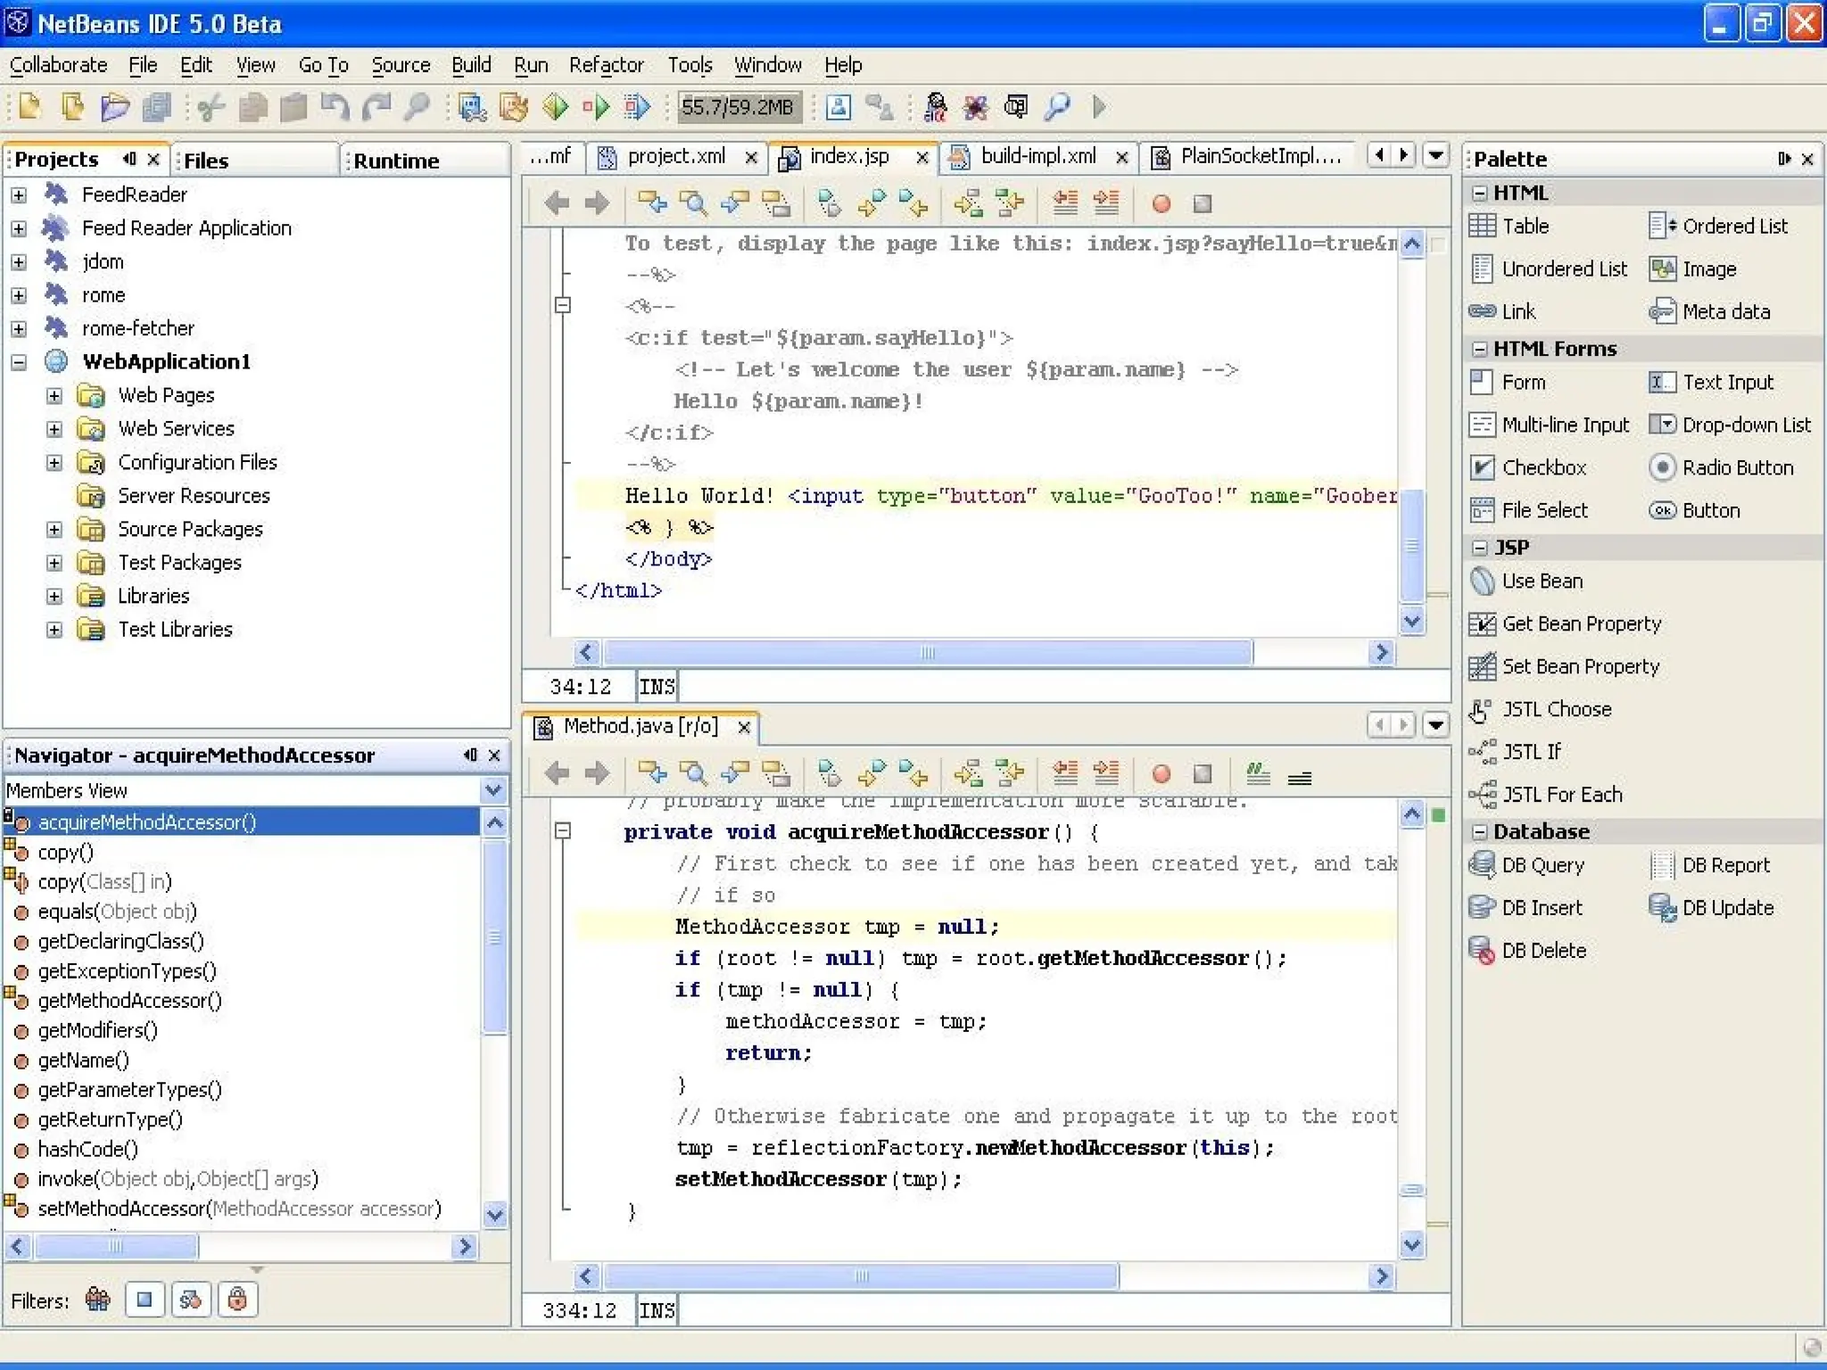This screenshot has height=1370, width=1827.
Task: Toggle the show non-public members filter
Action: [x=236, y=1300]
